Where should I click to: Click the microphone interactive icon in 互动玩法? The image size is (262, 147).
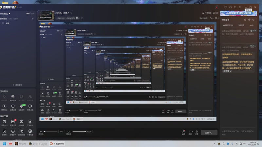pyautogui.click(x=4, y=97)
